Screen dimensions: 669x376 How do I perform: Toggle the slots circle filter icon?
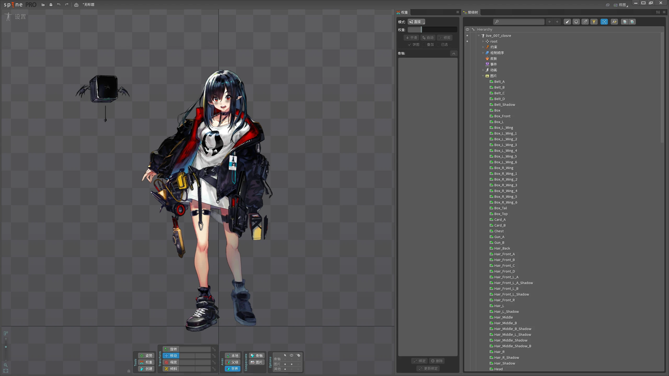click(x=576, y=22)
